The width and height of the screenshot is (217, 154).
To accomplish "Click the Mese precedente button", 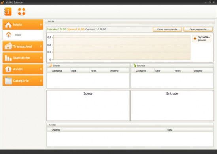I will pyautogui.click(x=167, y=29).
